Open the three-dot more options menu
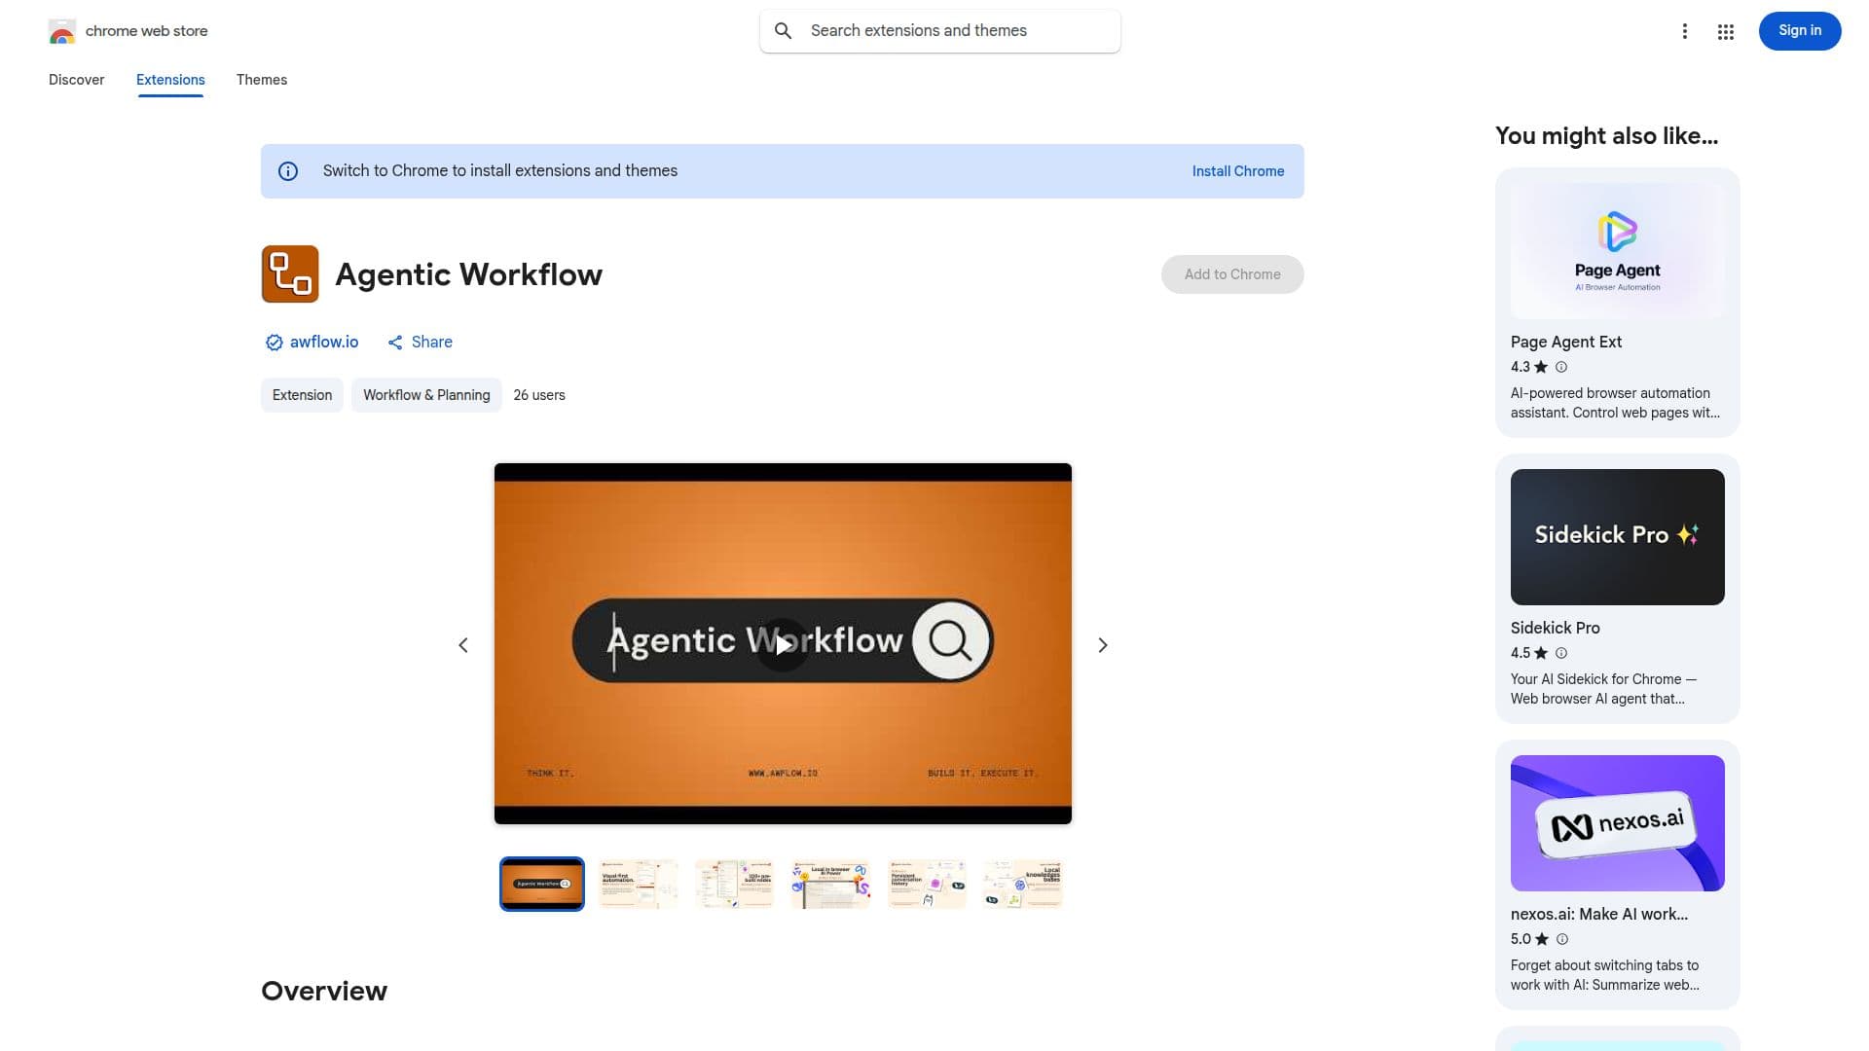Viewport: 1869px width, 1051px height. click(x=1684, y=31)
